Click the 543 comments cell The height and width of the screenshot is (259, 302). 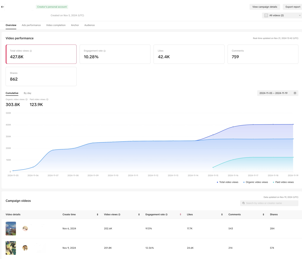(231, 229)
